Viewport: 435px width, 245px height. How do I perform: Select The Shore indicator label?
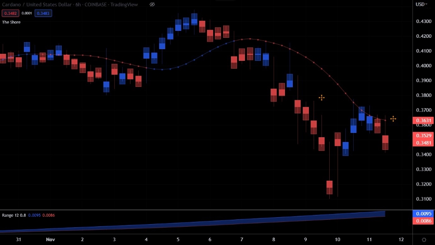click(x=11, y=22)
